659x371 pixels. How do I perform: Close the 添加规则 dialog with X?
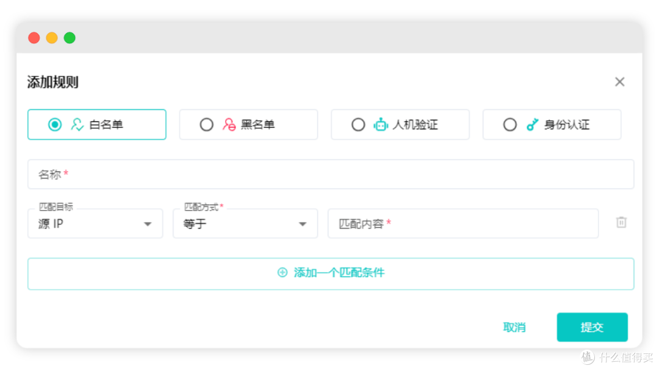coord(619,82)
